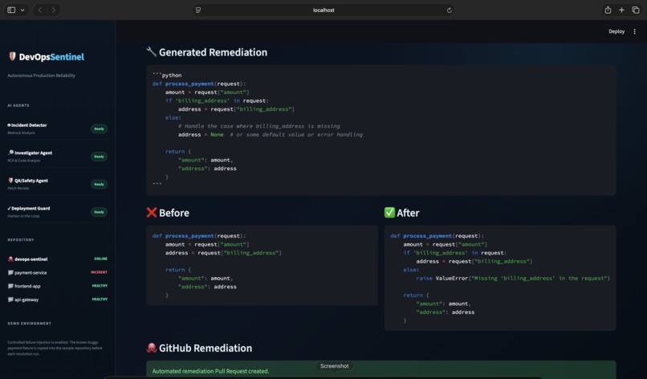The width and height of the screenshot is (647, 379).
Task: Go back using the back arrow
Action: pos(40,10)
